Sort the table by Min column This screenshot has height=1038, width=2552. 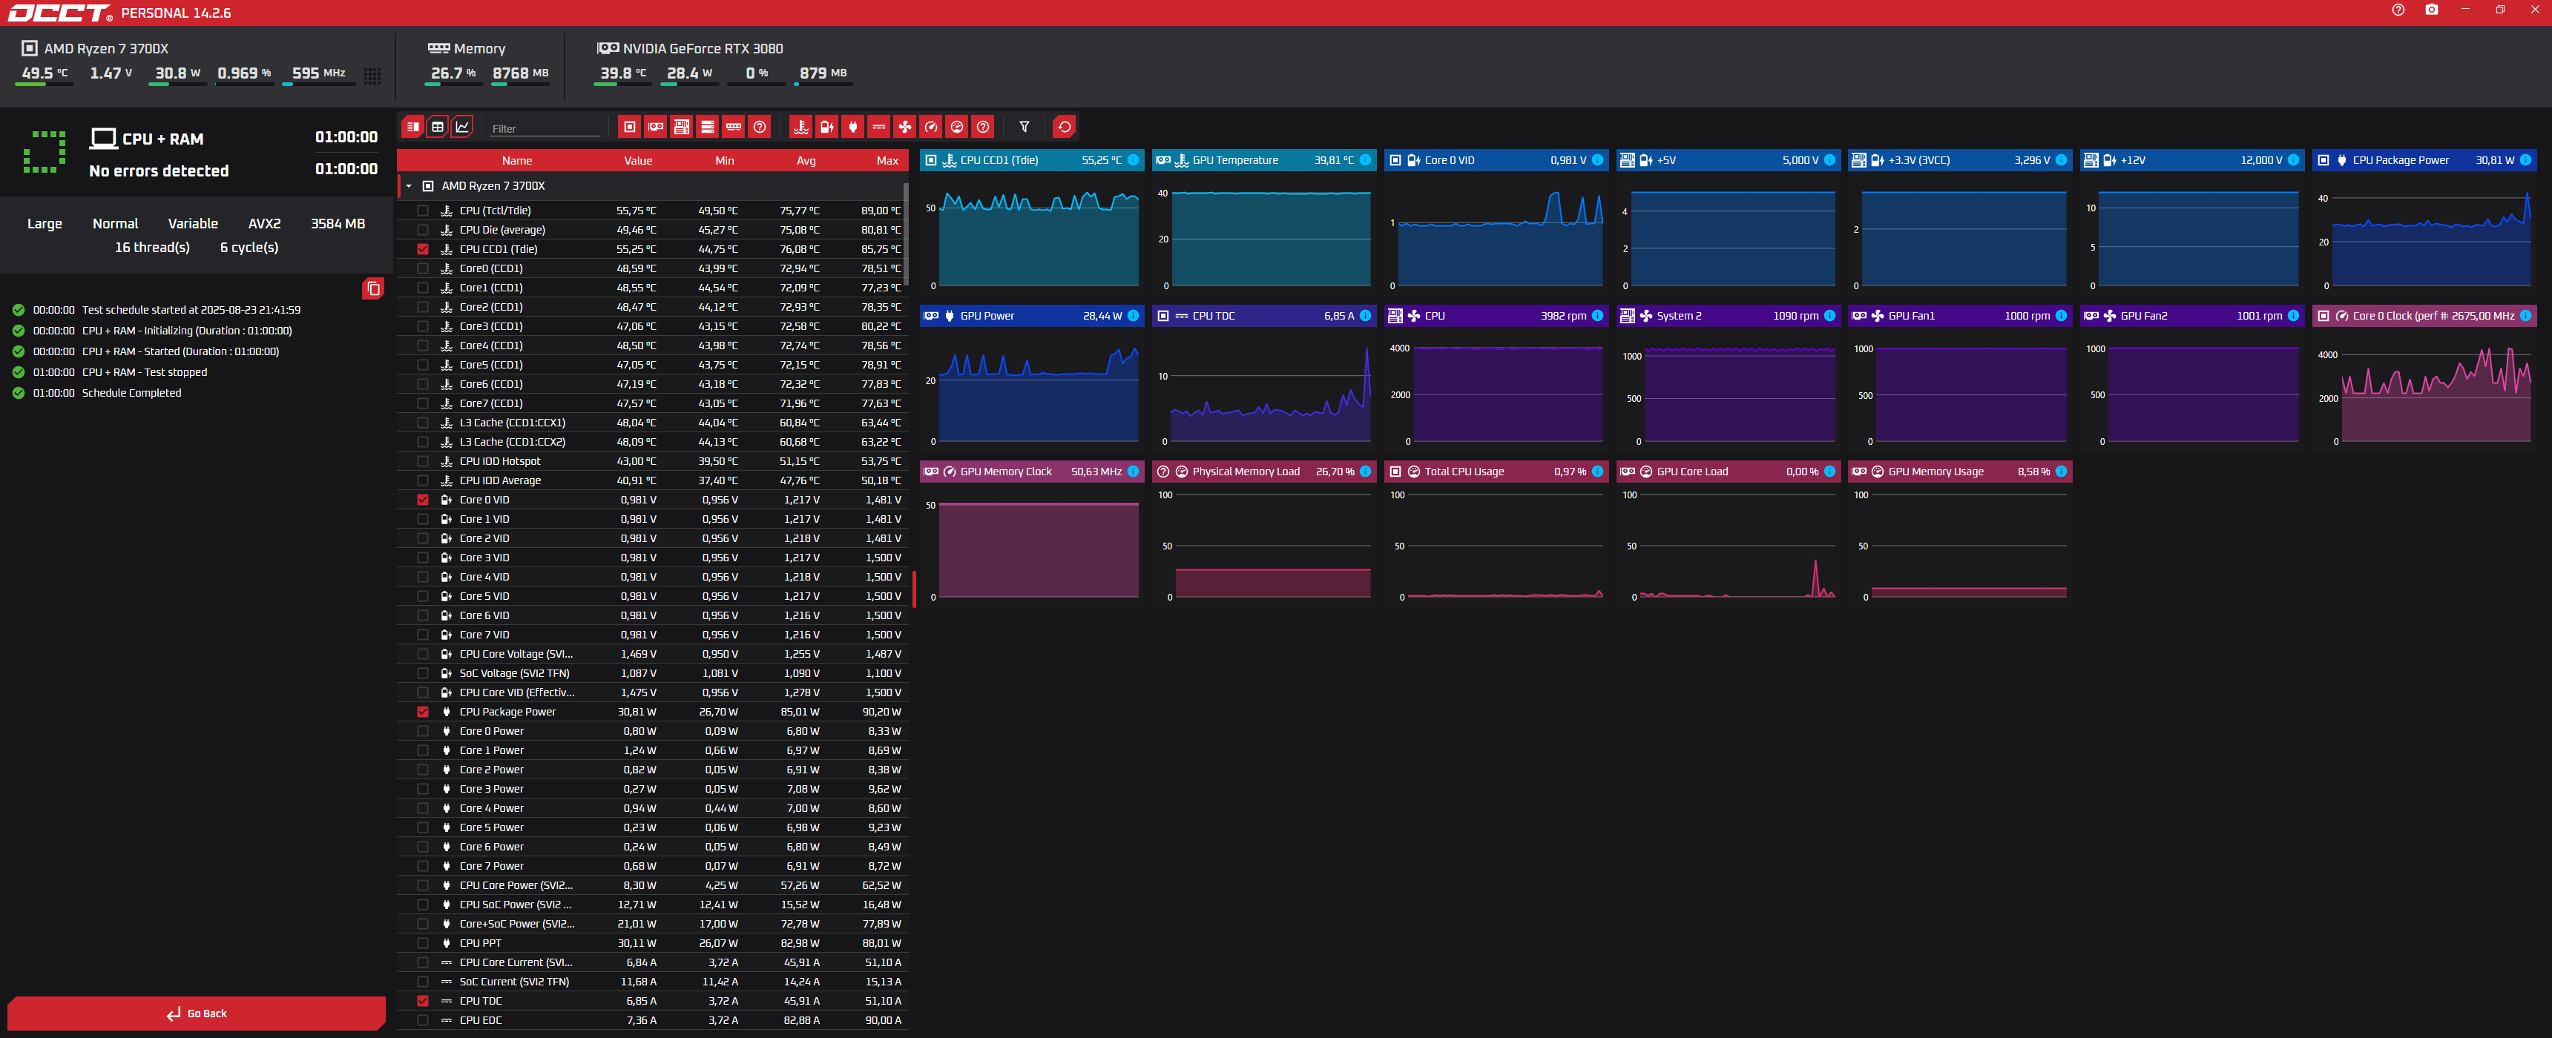pos(724,160)
